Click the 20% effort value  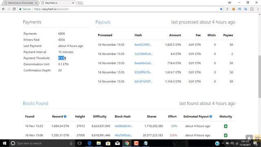[174, 126]
